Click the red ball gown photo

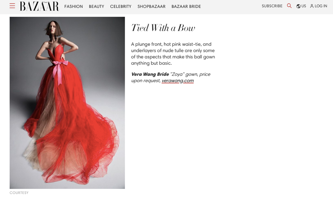[x=67, y=103]
